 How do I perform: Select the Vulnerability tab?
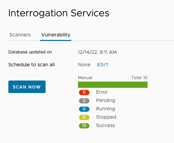point(56,35)
